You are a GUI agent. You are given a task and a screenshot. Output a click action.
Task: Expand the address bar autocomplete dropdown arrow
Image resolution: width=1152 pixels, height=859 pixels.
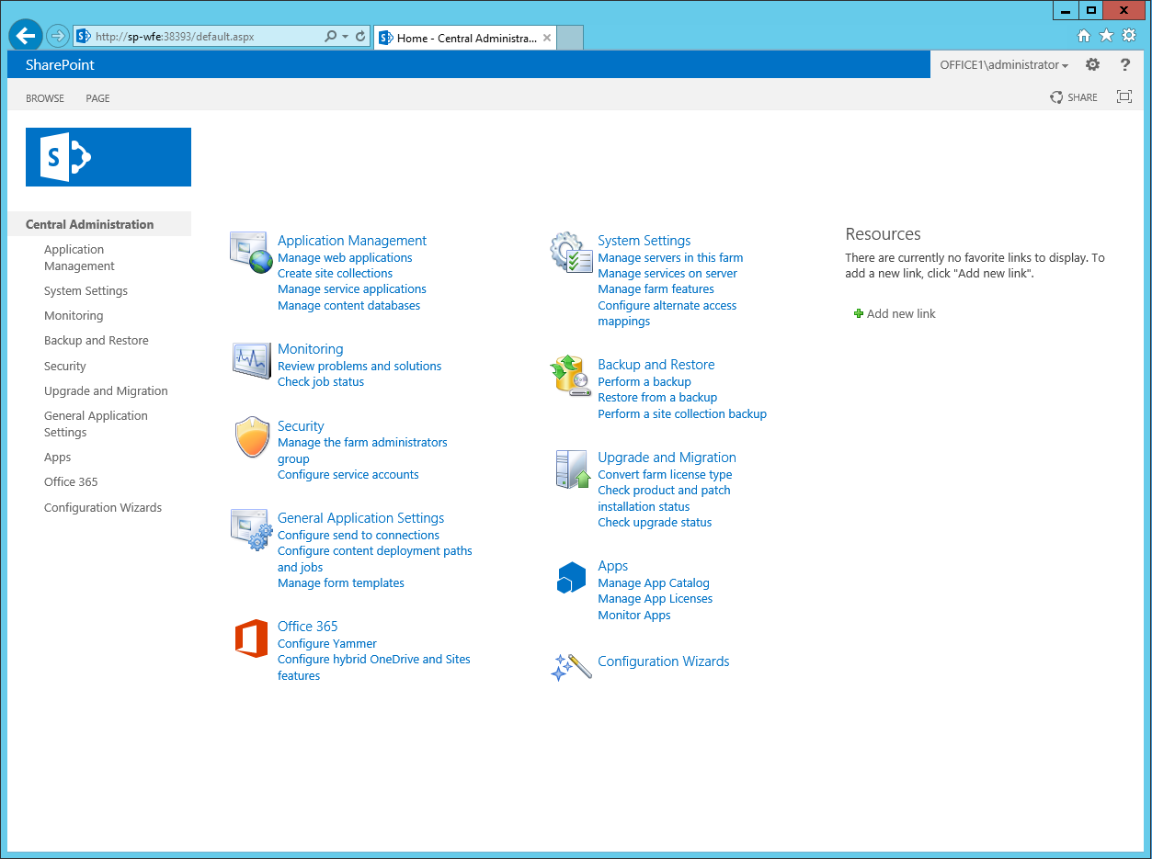[346, 37]
